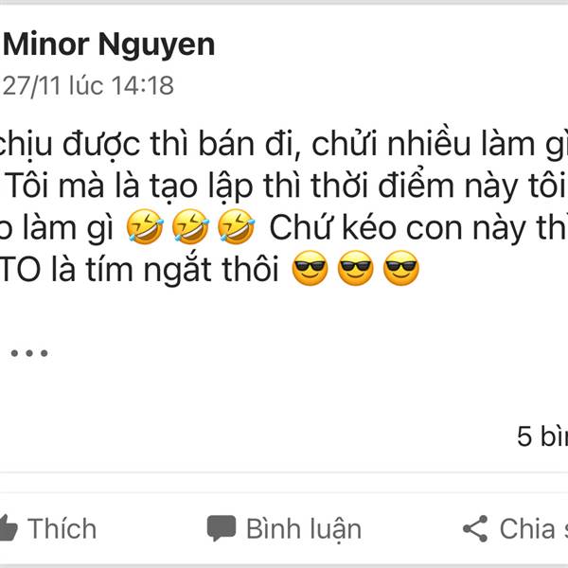Click the first sunglasses emoji
The height and width of the screenshot is (568, 568).
[310, 273]
